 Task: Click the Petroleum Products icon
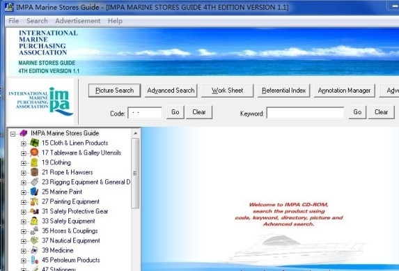point(34,260)
